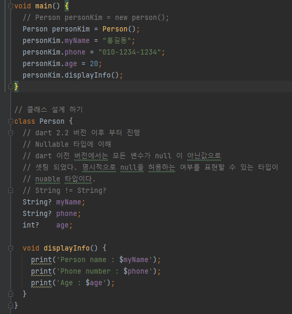The image size is (292, 314).
Task: Click the highlighted opening brace after main()
Action: click(67, 6)
